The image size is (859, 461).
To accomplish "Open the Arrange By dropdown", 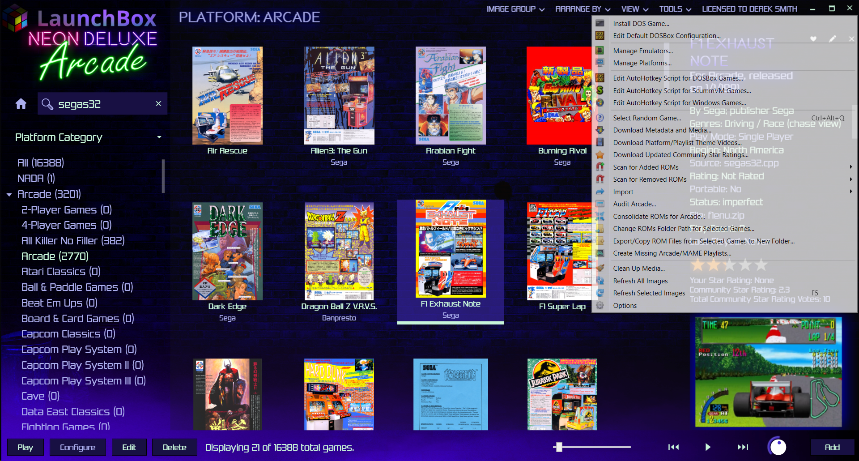I will [583, 9].
